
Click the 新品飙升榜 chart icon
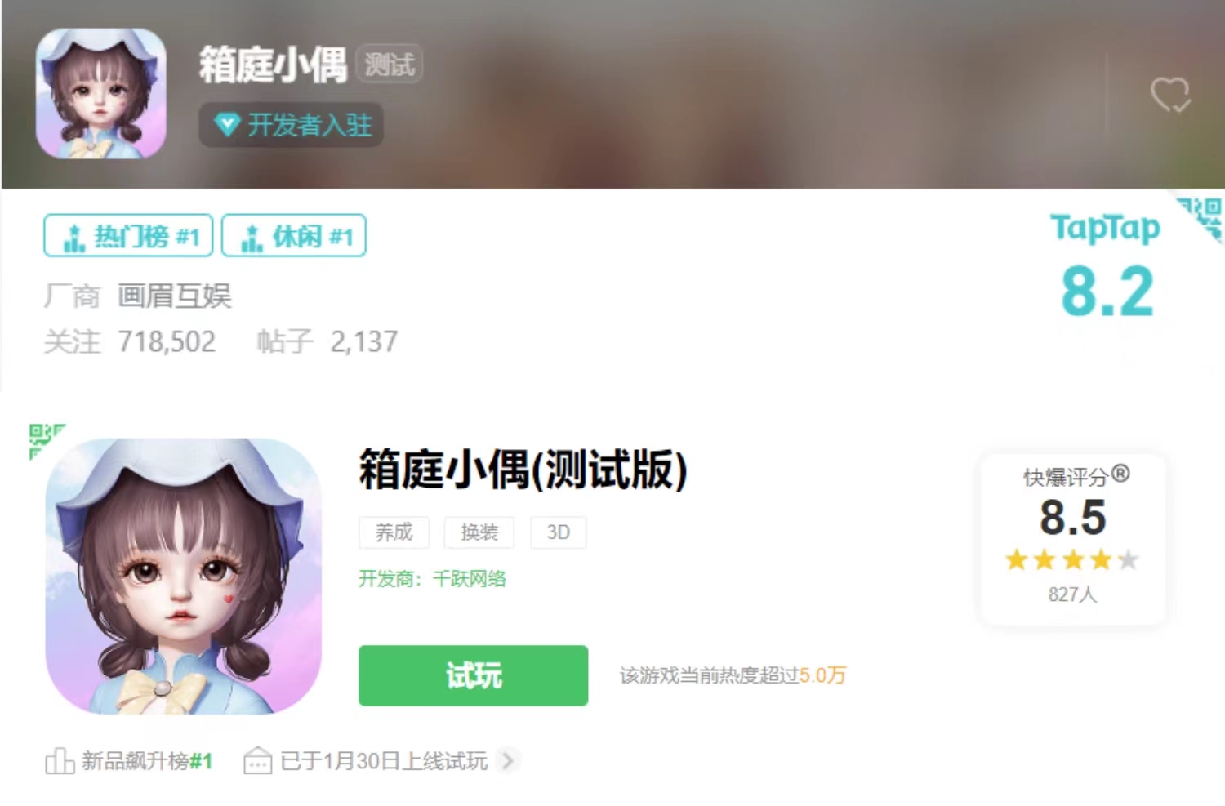pos(60,760)
